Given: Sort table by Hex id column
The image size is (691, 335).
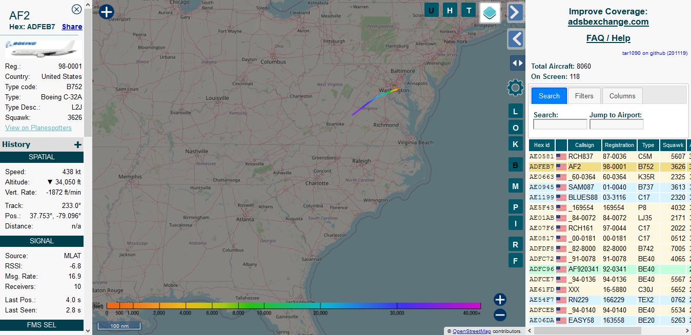Looking at the screenshot, I should click(x=542, y=145).
